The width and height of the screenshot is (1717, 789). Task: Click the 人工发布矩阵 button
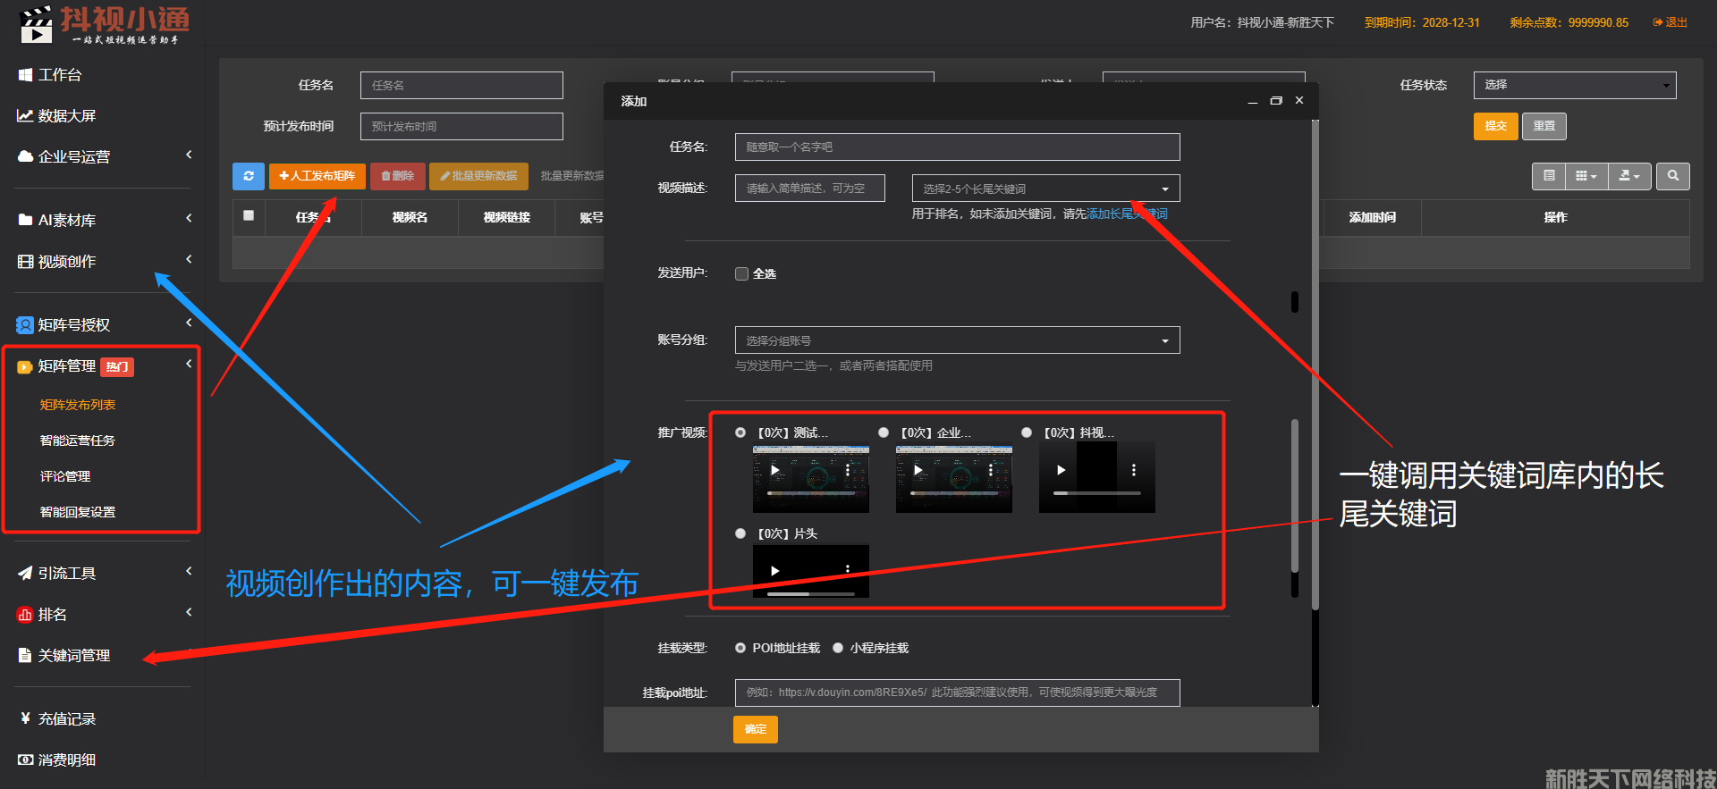pyautogui.click(x=317, y=176)
